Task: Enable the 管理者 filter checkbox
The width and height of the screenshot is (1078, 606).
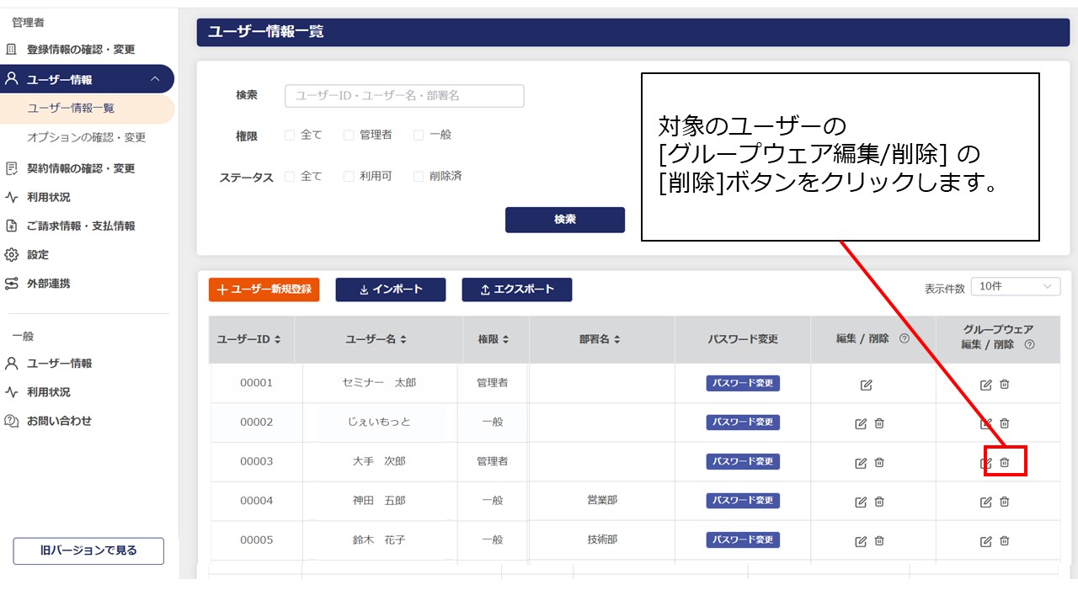Action: 349,135
